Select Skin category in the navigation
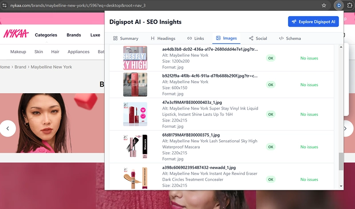355x209 pixels. point(39,51)
